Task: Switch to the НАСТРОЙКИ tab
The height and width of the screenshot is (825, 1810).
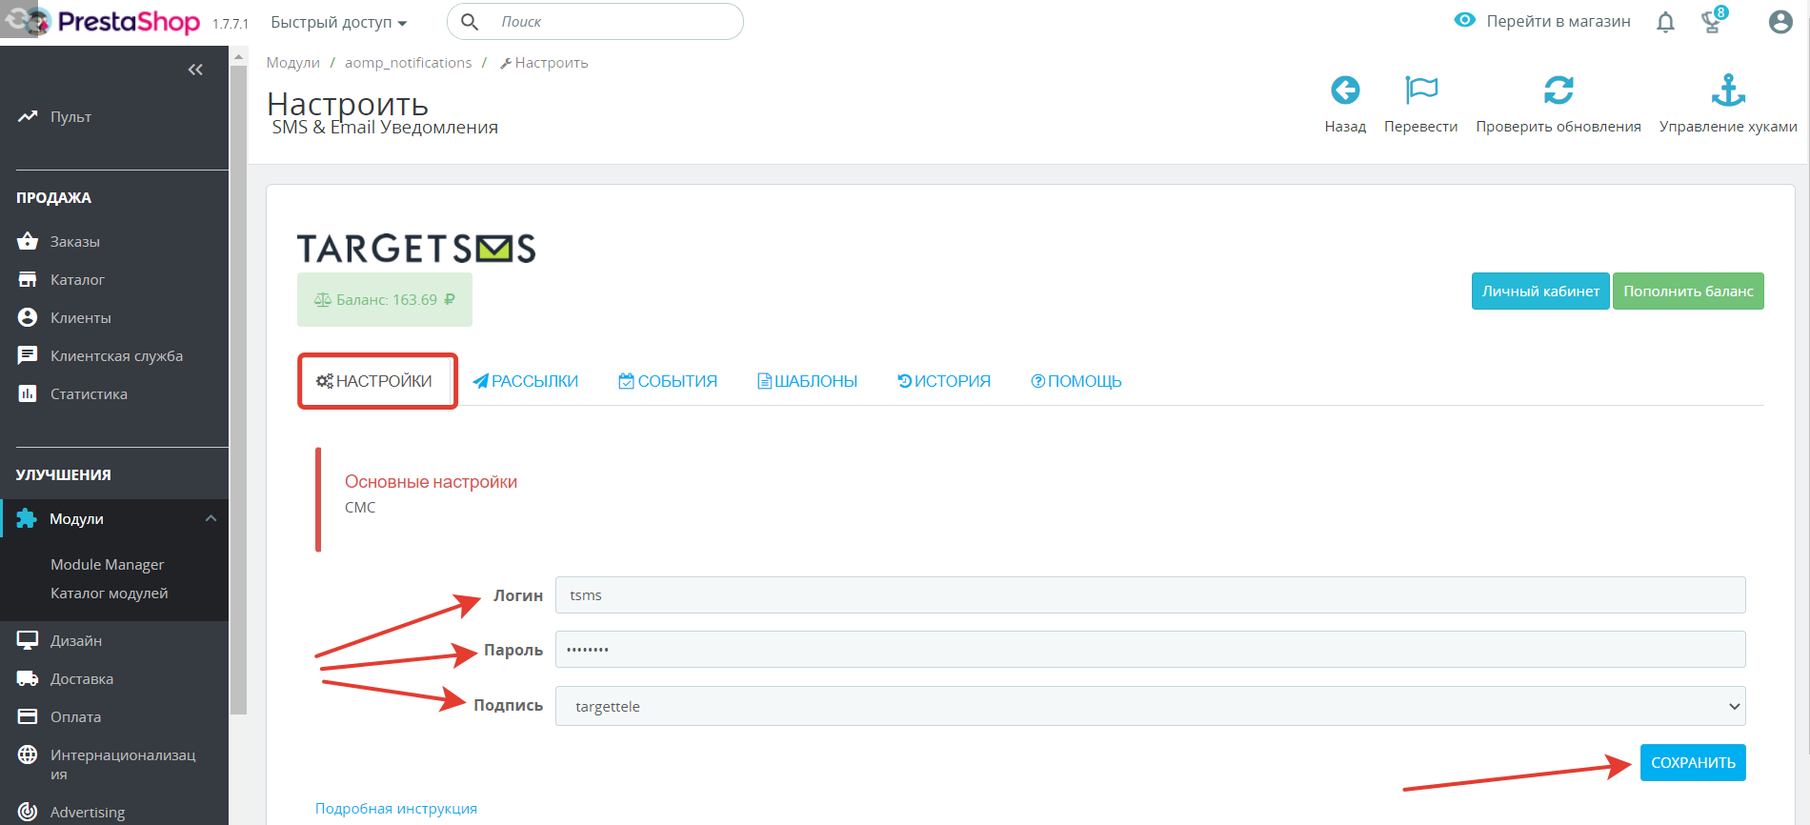Action: pyautogui.click(x=374, y=381)
